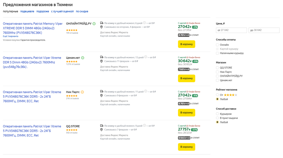
Task: Add ОНЛАЙНТРЕЙД.РУ offer to cart
Action: (x=186, y=44)
